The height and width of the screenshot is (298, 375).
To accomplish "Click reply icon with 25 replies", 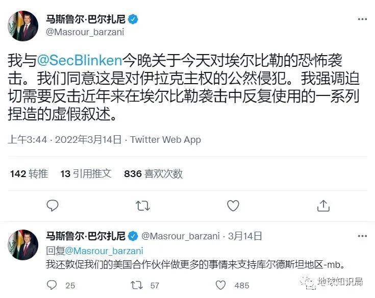I will pyautogui.click(x=52, y=285).
